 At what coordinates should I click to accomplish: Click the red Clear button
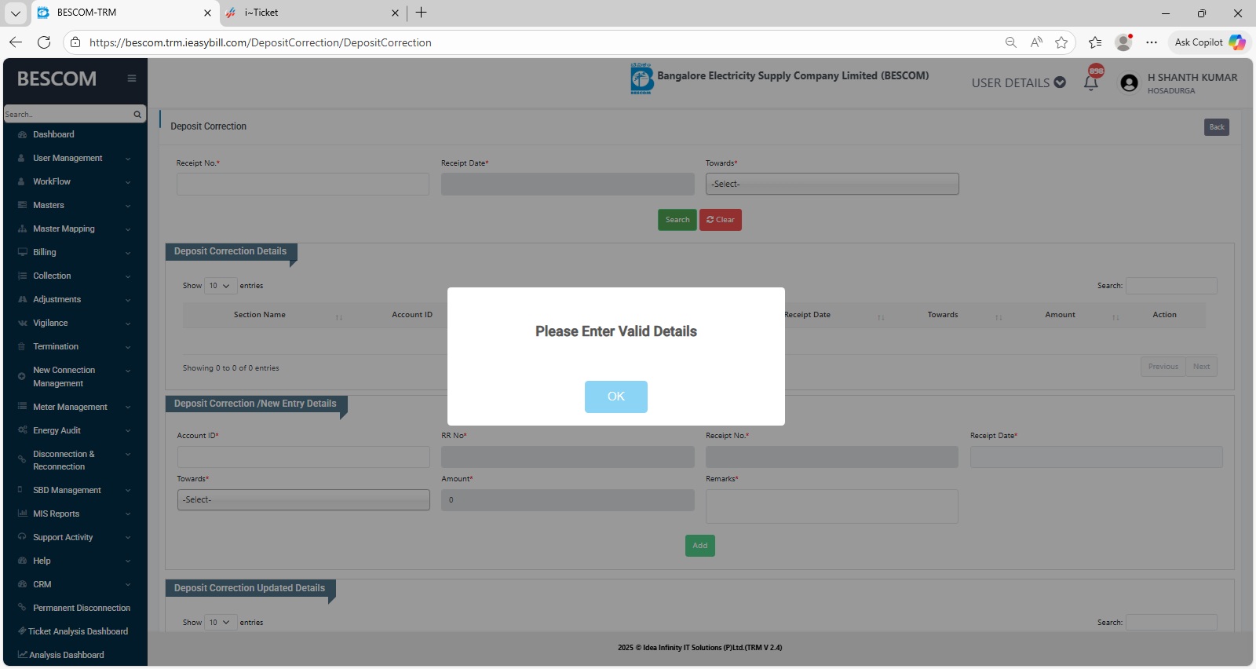[x=721, y=220]
